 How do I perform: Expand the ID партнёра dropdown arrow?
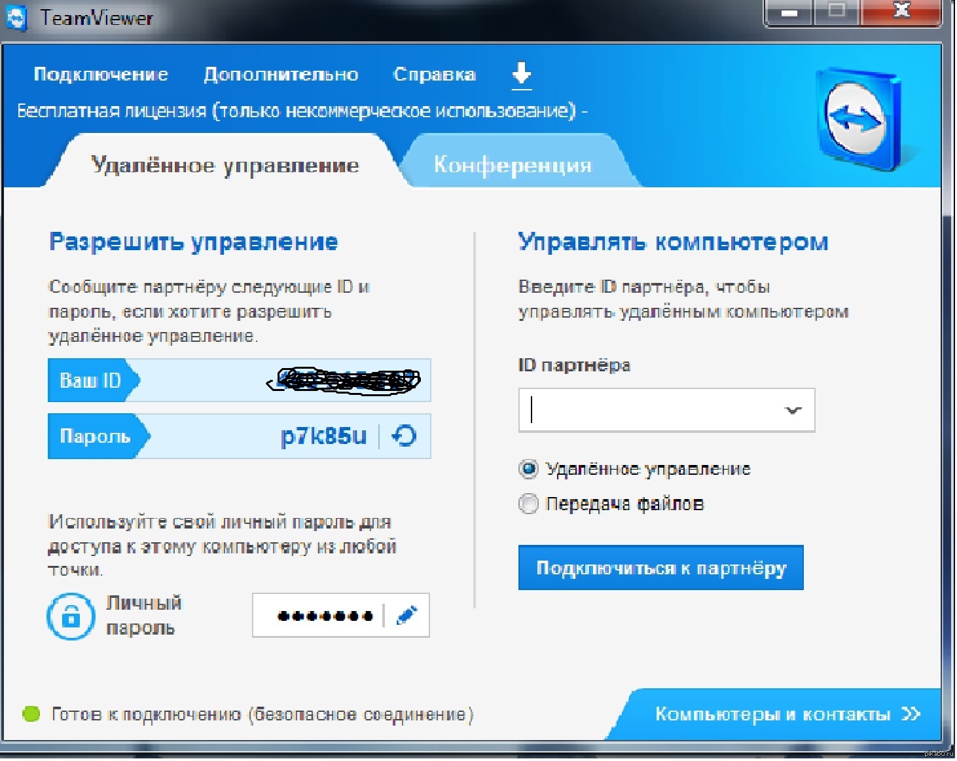[793, 411]
